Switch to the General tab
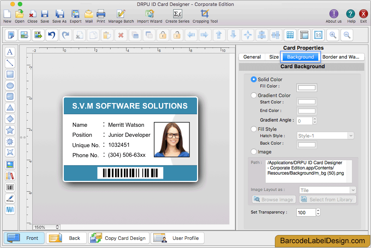The image size is (371, 248). point(252,57)
